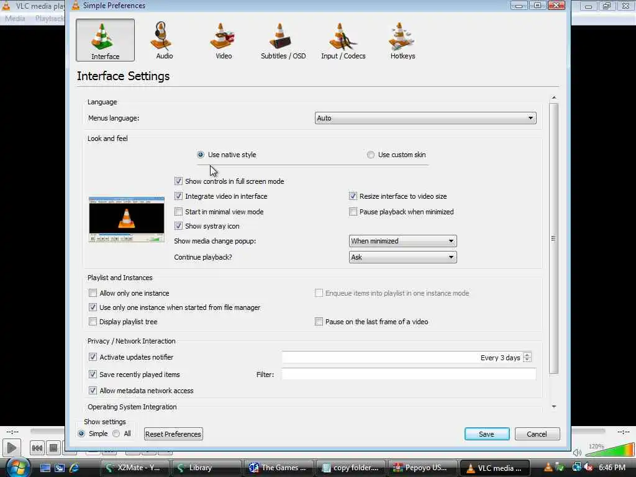This screenshot has width=636, height=477.
Task: Select Use native style radio button
Action: click(x=201, y=155)
